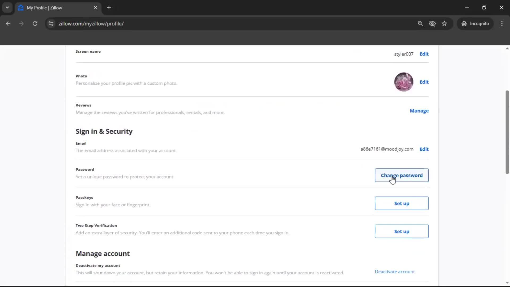This screenshot has width=510, height=287.
Task: Edit the profile photo
Action: point(424,82)
